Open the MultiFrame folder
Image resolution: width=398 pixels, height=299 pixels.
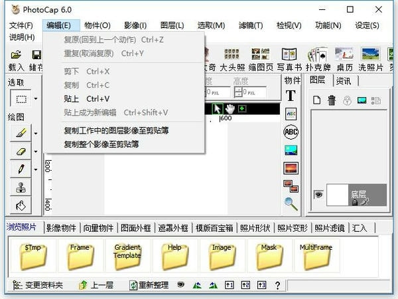(316, 256)
